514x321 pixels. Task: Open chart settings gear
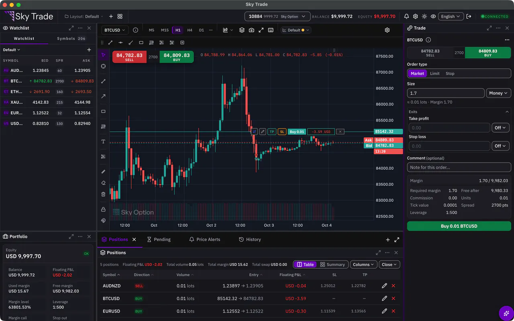(387, 30)
